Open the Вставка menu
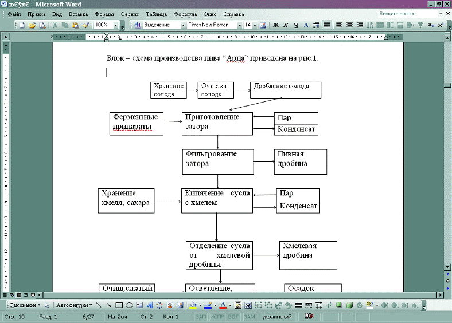The height and width of the screenshot is (323, 452). pyautogui.click(x=78, y=13)
